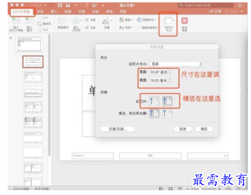Click the width field showing 33.87
The image size is (251, 195).
click(159, 72)
